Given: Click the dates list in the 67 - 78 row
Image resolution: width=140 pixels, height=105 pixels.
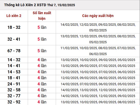Looking at the screenshot, I should click(98, 51).
